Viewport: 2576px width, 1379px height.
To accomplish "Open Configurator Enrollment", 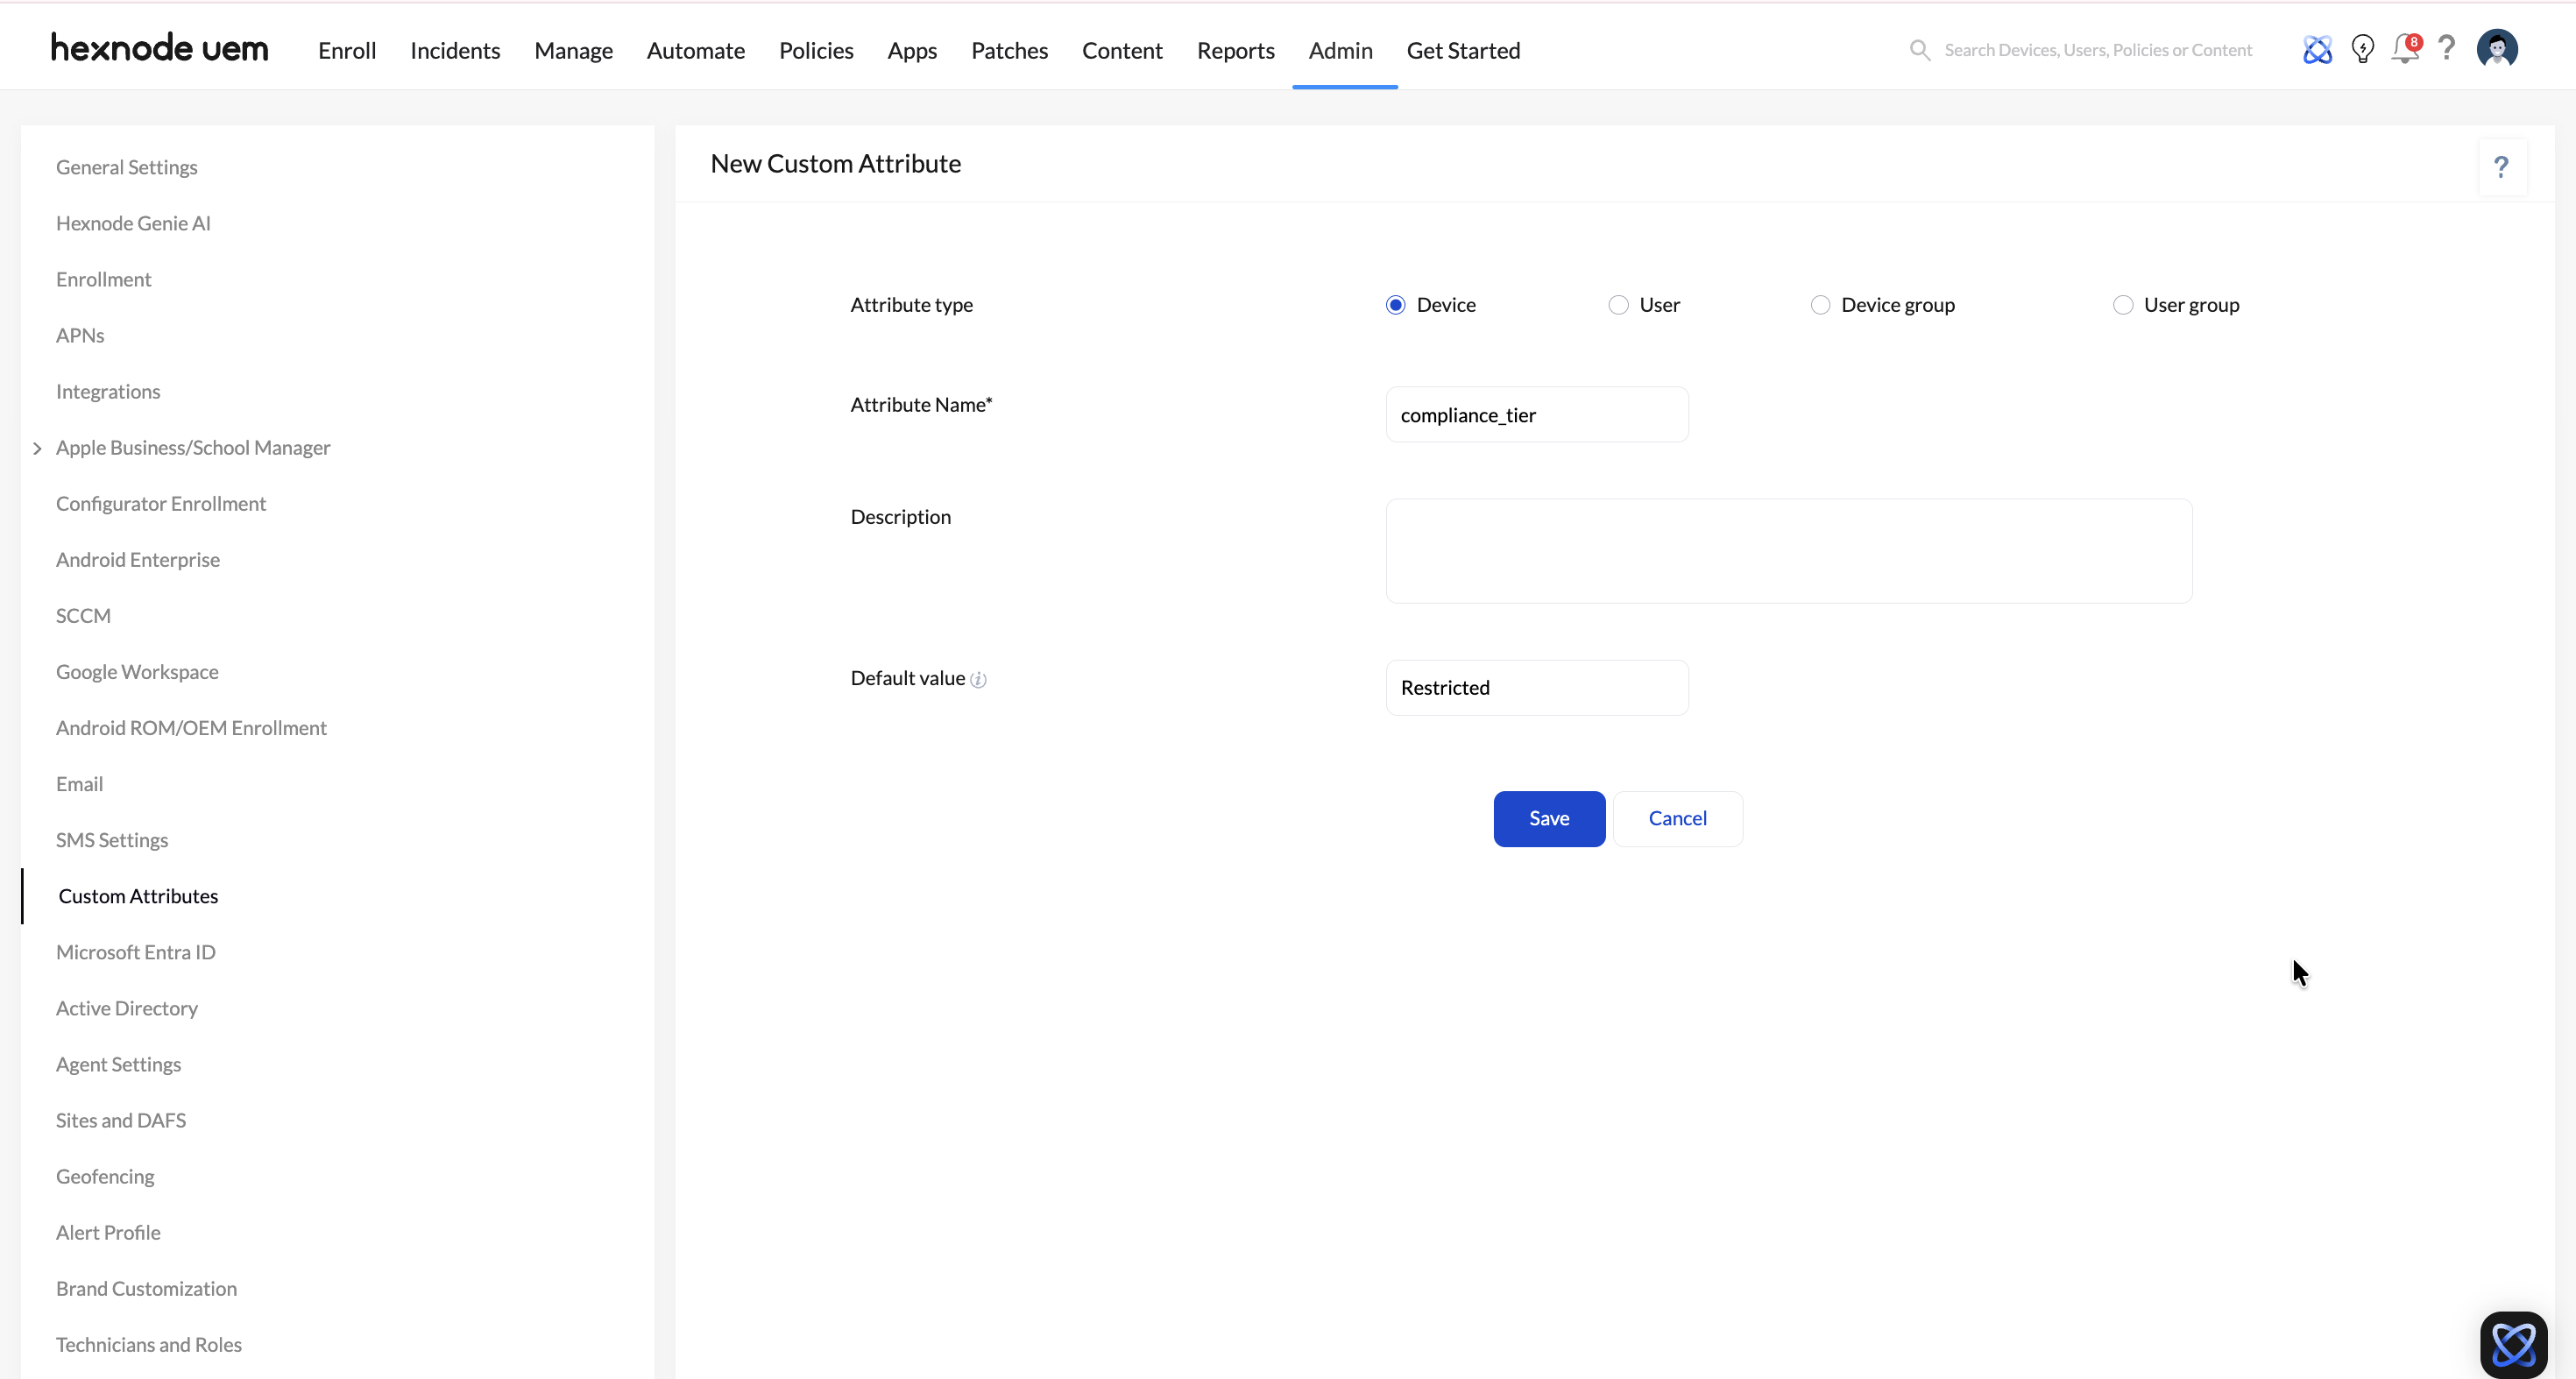I will tap(161, 503).
